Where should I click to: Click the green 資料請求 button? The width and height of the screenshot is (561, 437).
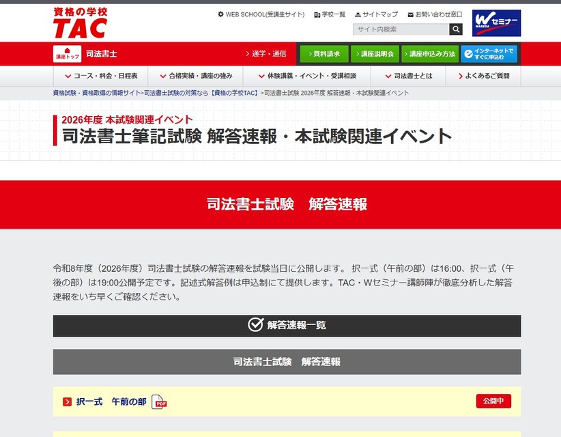coord(324,54)
